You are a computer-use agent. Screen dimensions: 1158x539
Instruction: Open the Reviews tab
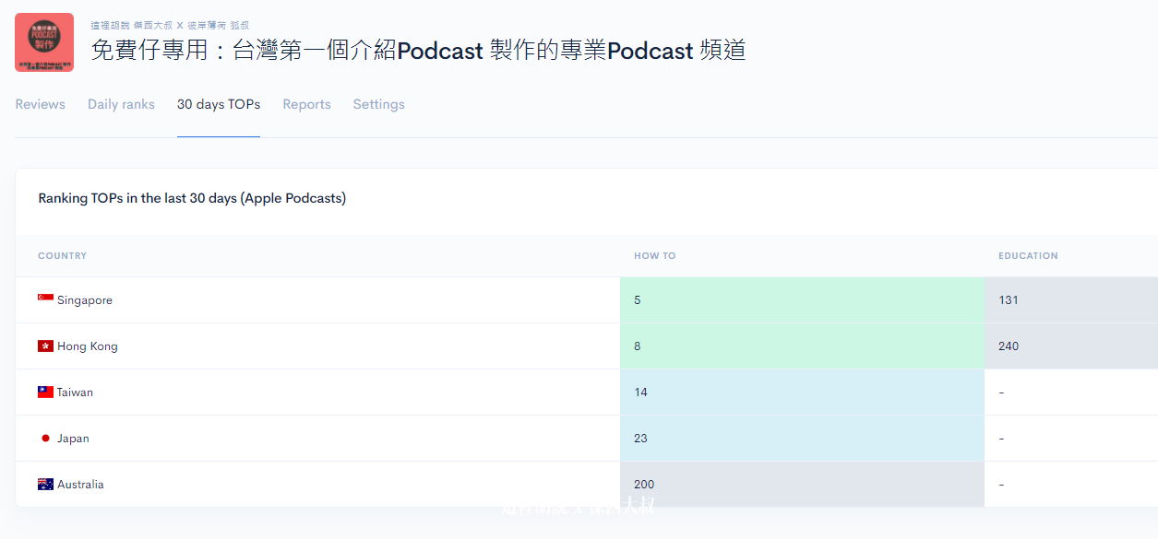(40, 104)
